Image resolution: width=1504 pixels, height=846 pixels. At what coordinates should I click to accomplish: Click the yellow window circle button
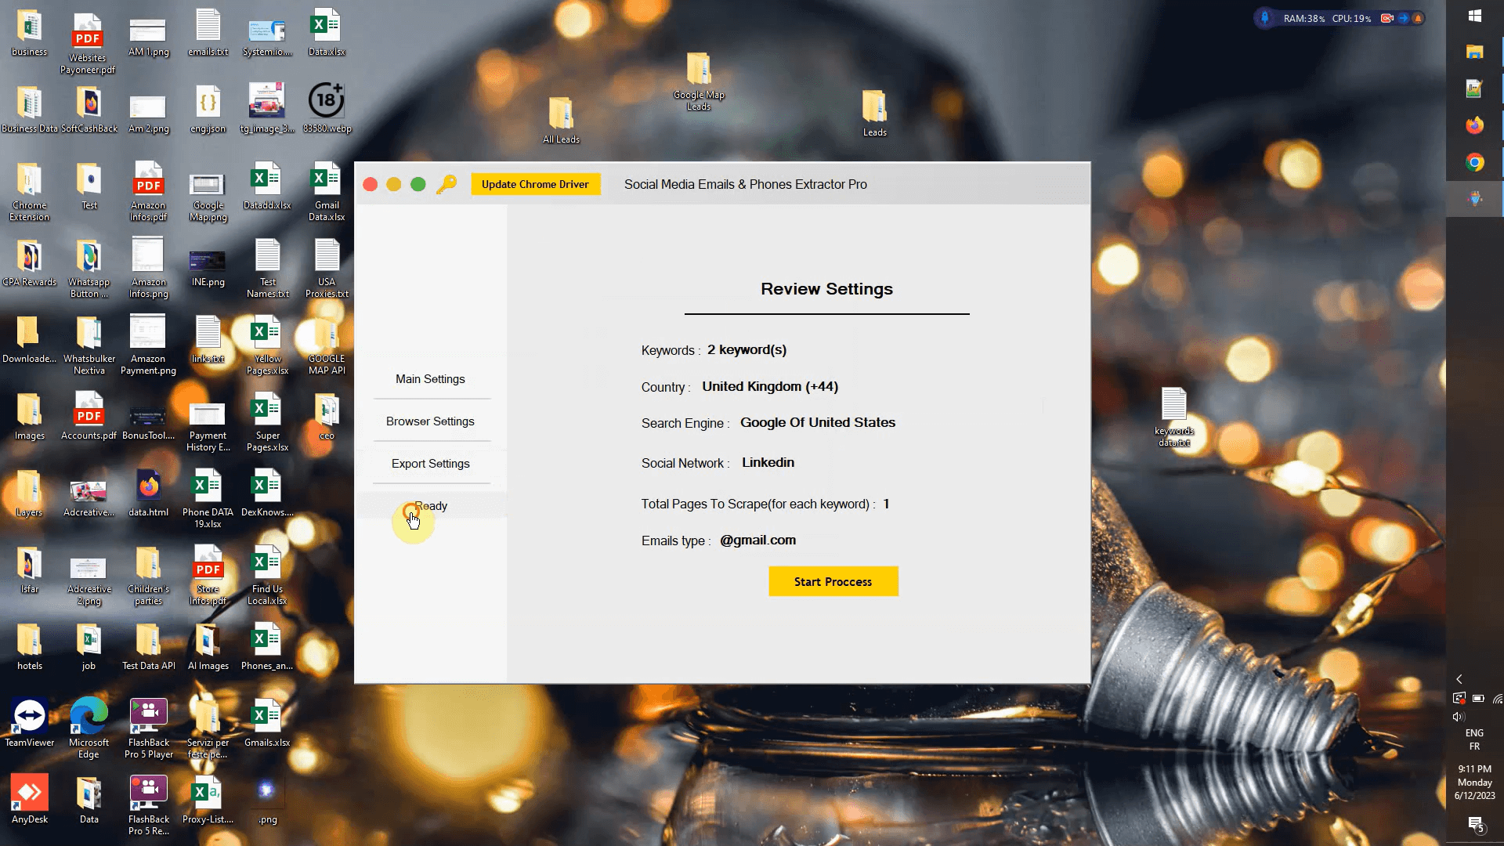coord(394,184)
